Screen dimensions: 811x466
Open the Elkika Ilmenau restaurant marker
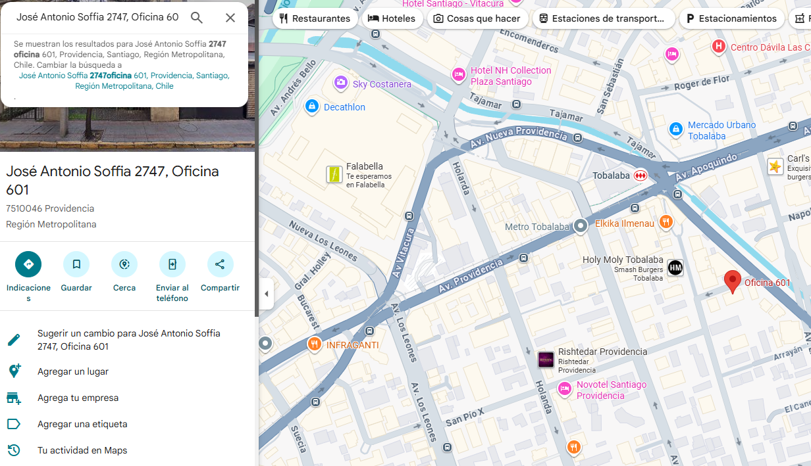point(666,222)
